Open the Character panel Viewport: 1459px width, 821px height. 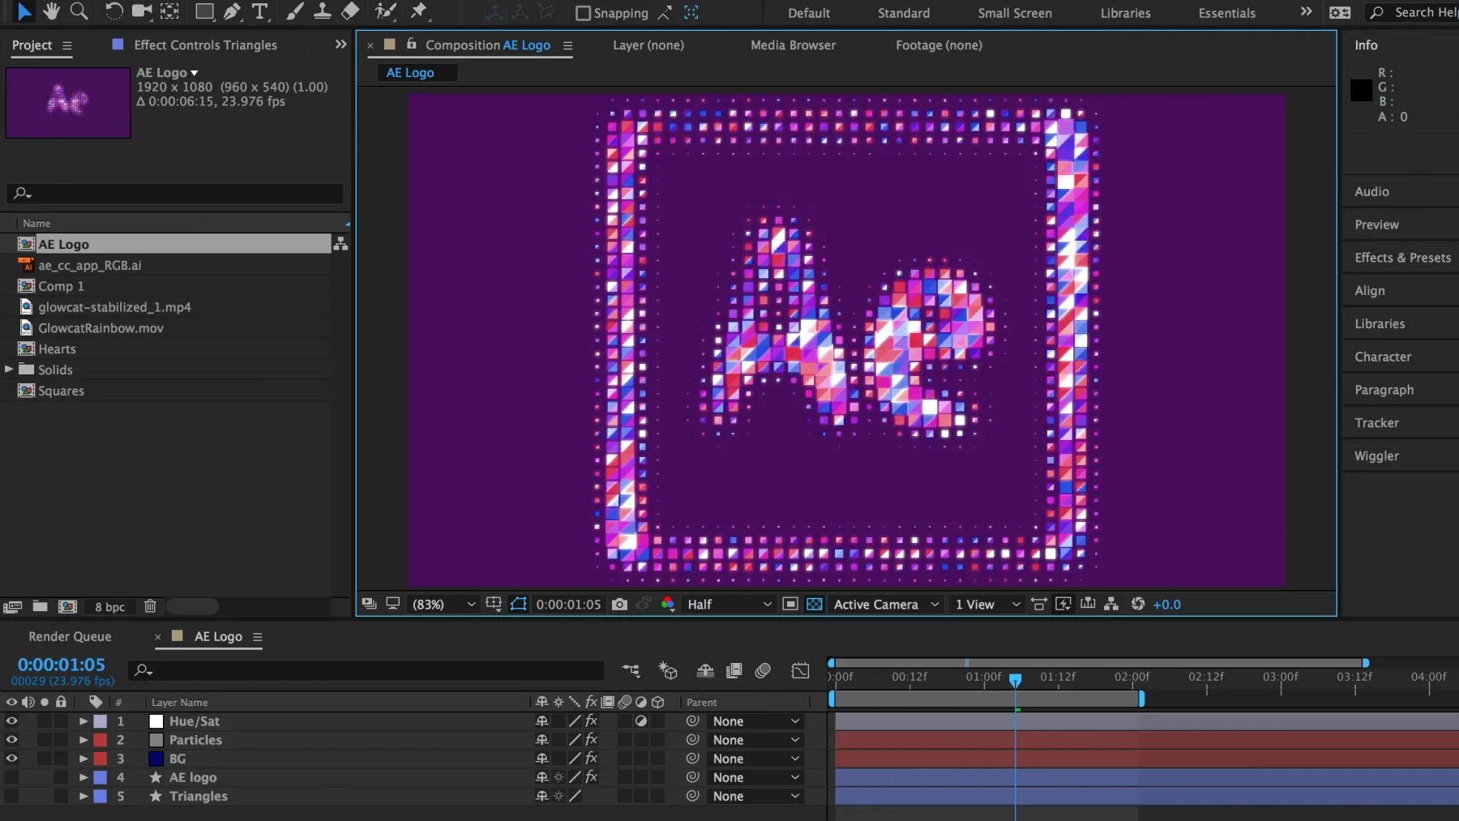(1383, 357)
